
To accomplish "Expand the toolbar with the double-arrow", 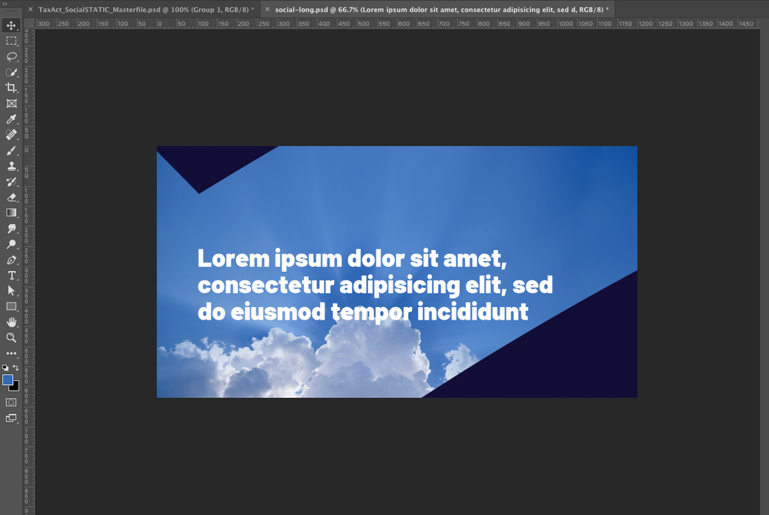I will coord(5,3).
